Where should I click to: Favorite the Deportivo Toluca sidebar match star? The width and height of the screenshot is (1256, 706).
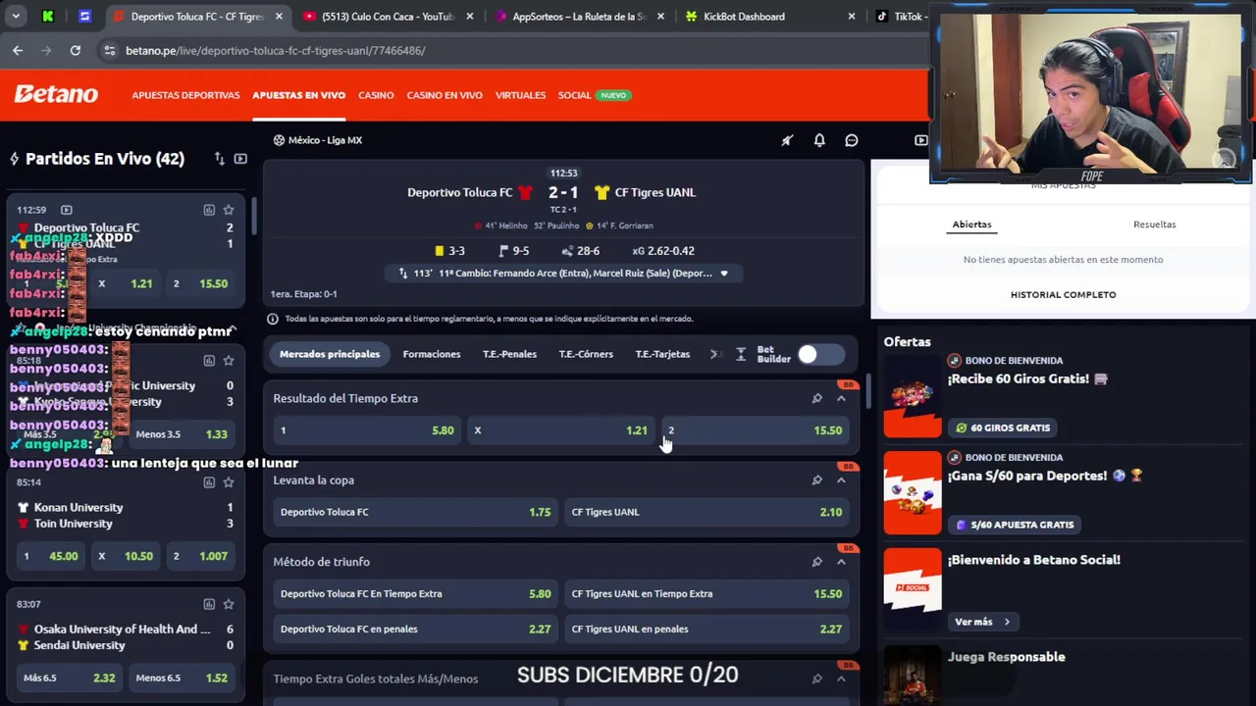tap(229, 210)
